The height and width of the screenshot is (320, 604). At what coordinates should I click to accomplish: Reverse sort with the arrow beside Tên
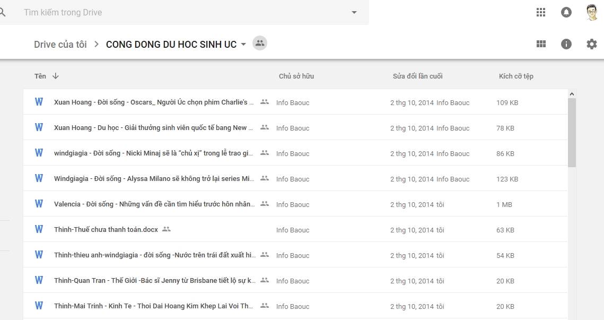(x=56, y=76)
